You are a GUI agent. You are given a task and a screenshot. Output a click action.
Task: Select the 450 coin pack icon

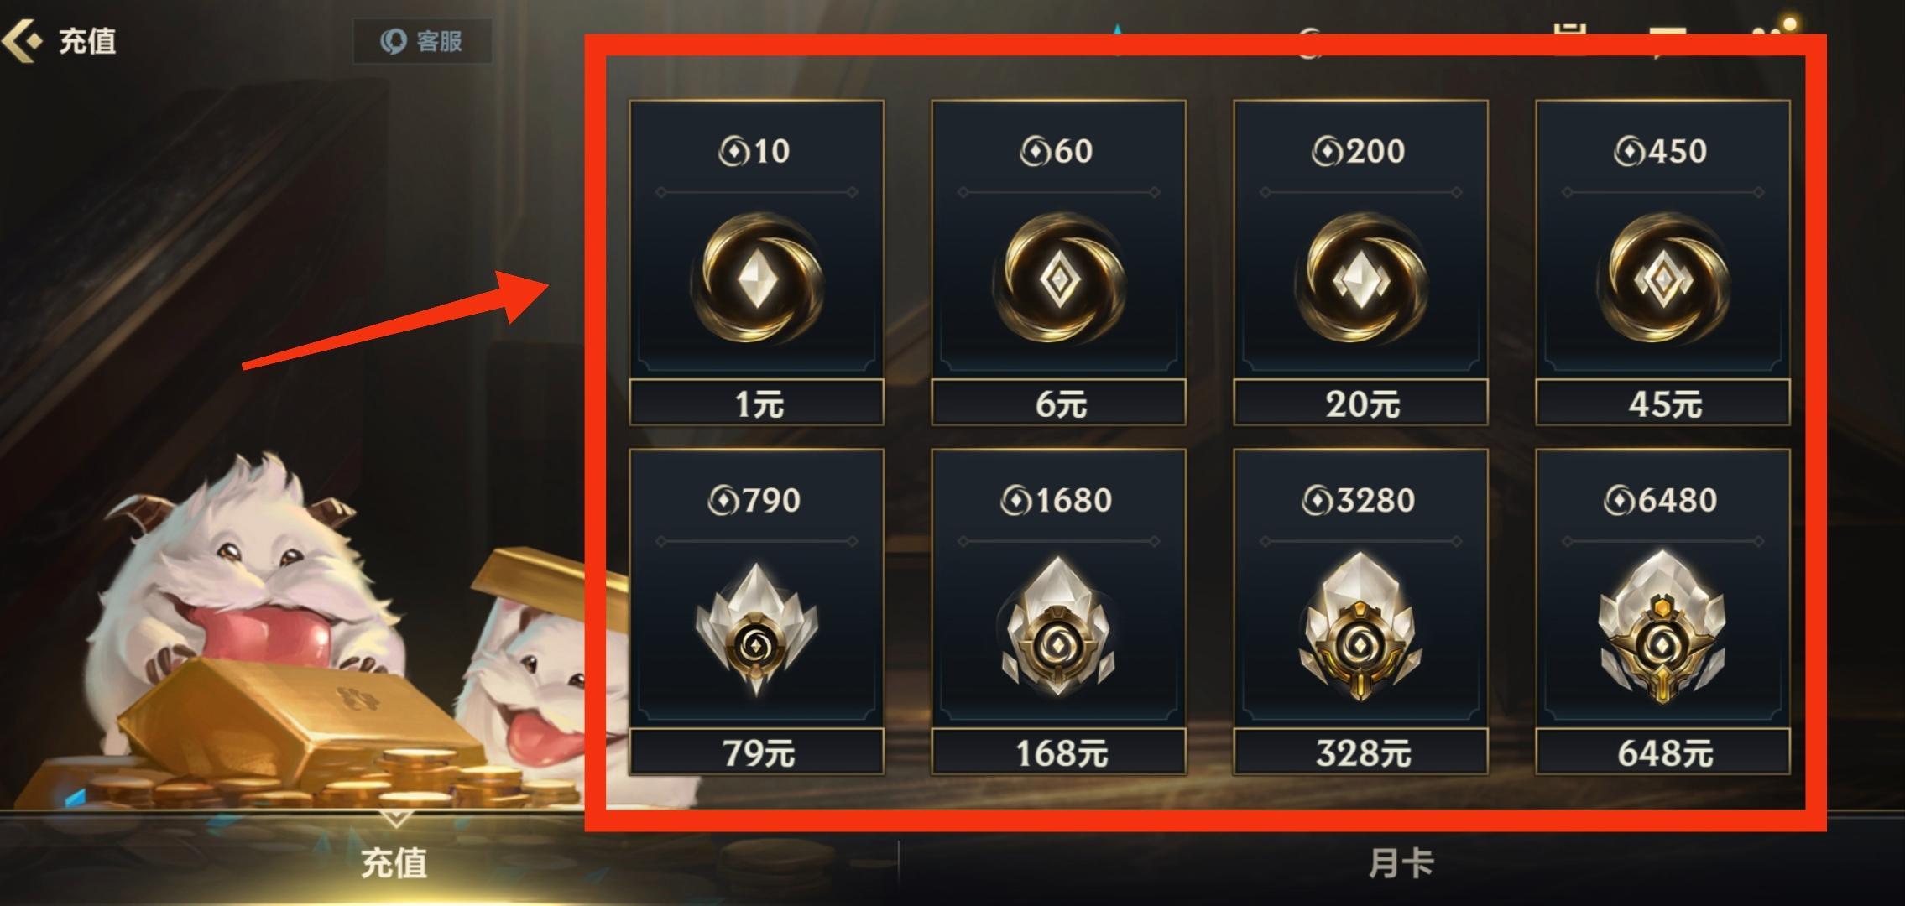coord(1663,277)
